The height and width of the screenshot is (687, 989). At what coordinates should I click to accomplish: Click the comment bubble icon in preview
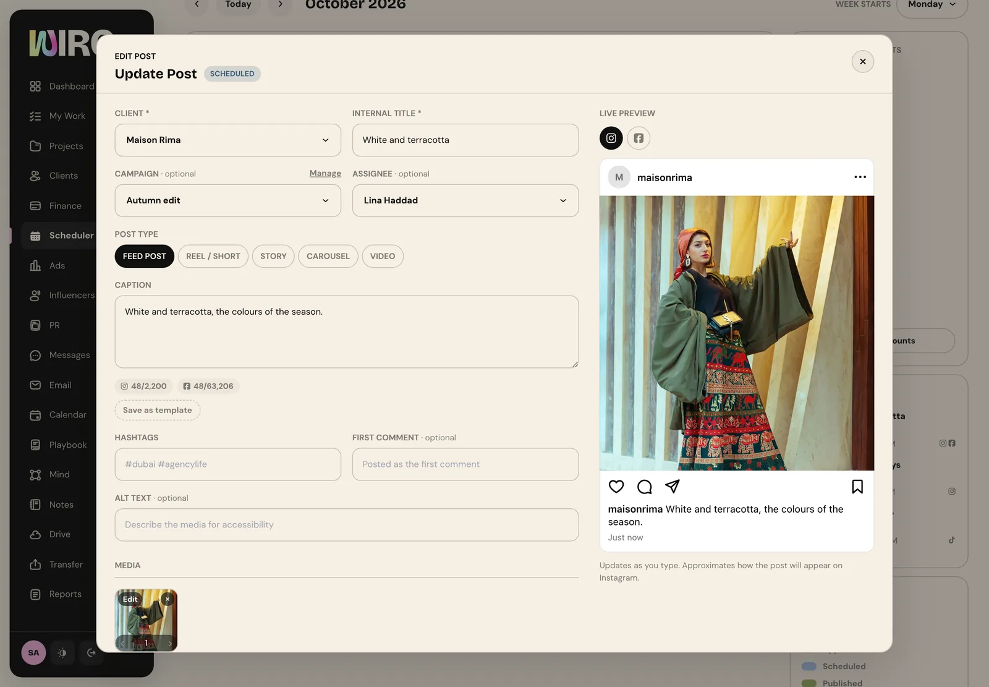point(644,487)
